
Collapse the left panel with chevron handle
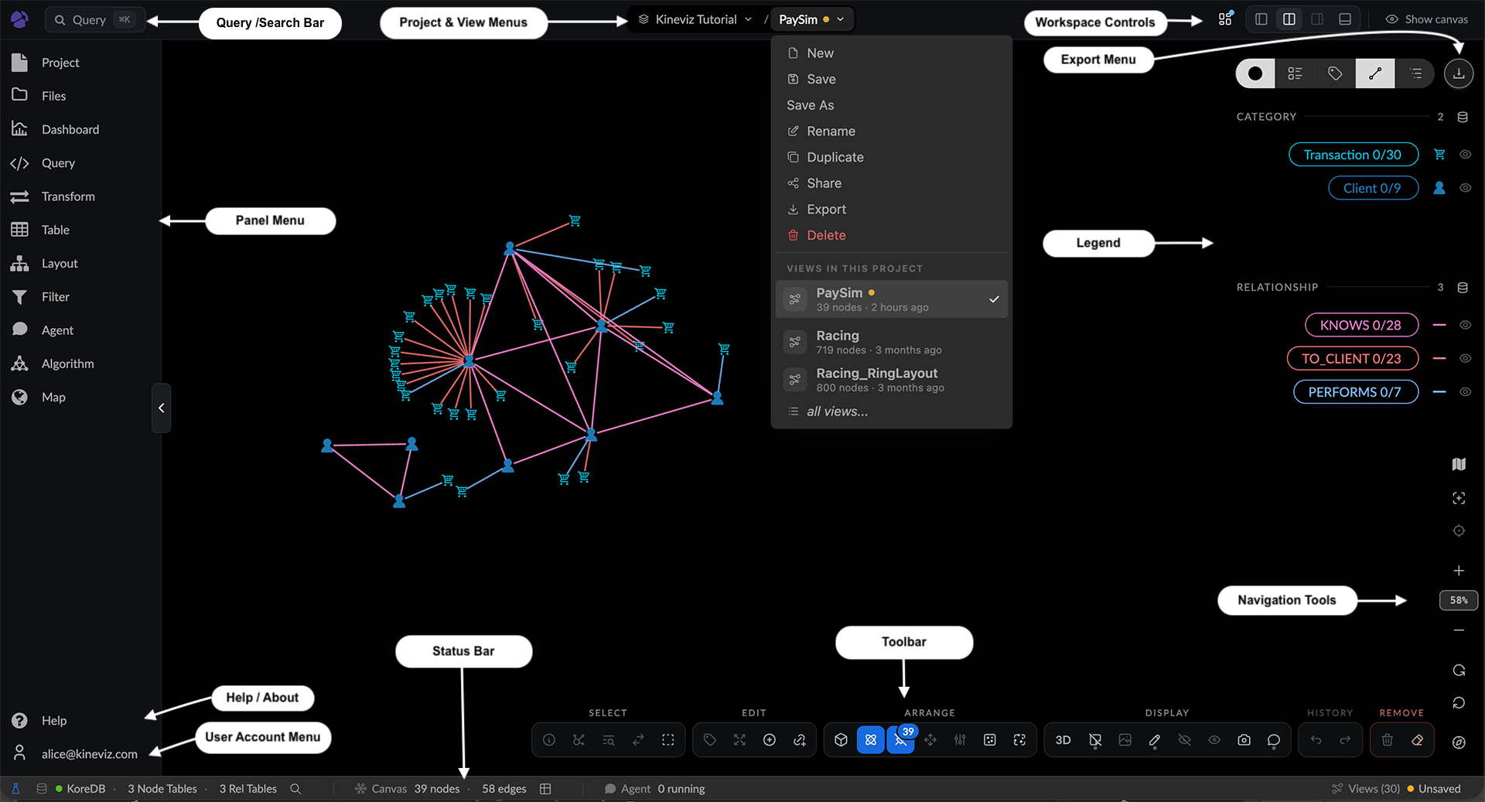coord(161,408)
